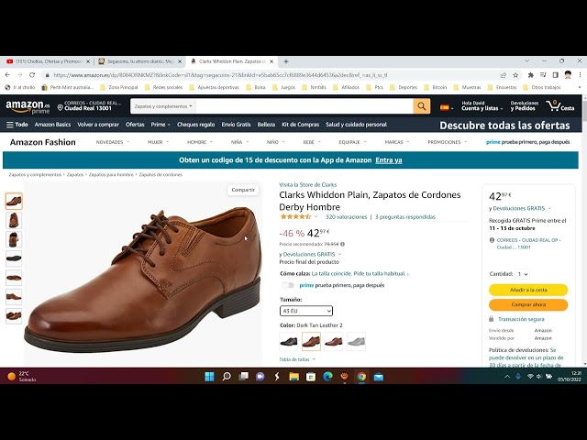The width and height of the screenshot is (587, 440).
Task: Open the Cantidad quantity dropdown
Action: [522, 274]
